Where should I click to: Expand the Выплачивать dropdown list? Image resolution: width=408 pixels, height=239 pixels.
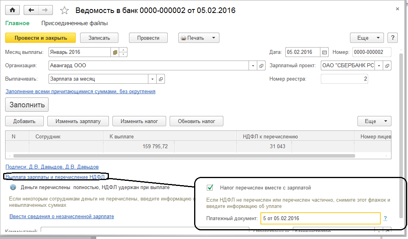pyautogui.click(x=152, y=79)
